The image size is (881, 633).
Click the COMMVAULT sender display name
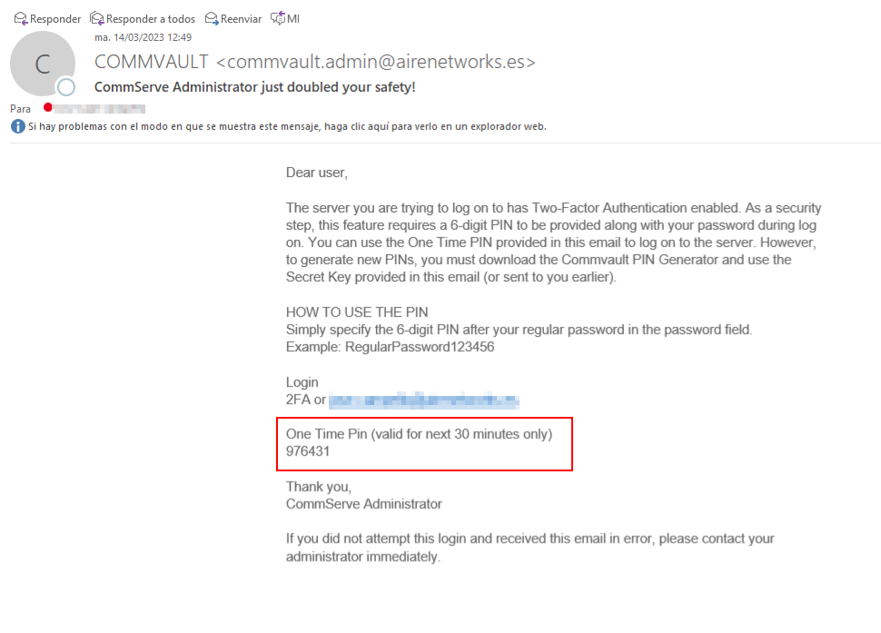tap(151, 62)
